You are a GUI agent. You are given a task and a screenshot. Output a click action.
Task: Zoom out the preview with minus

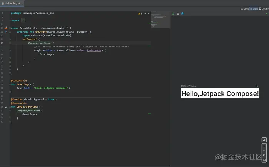pos(264,151)
